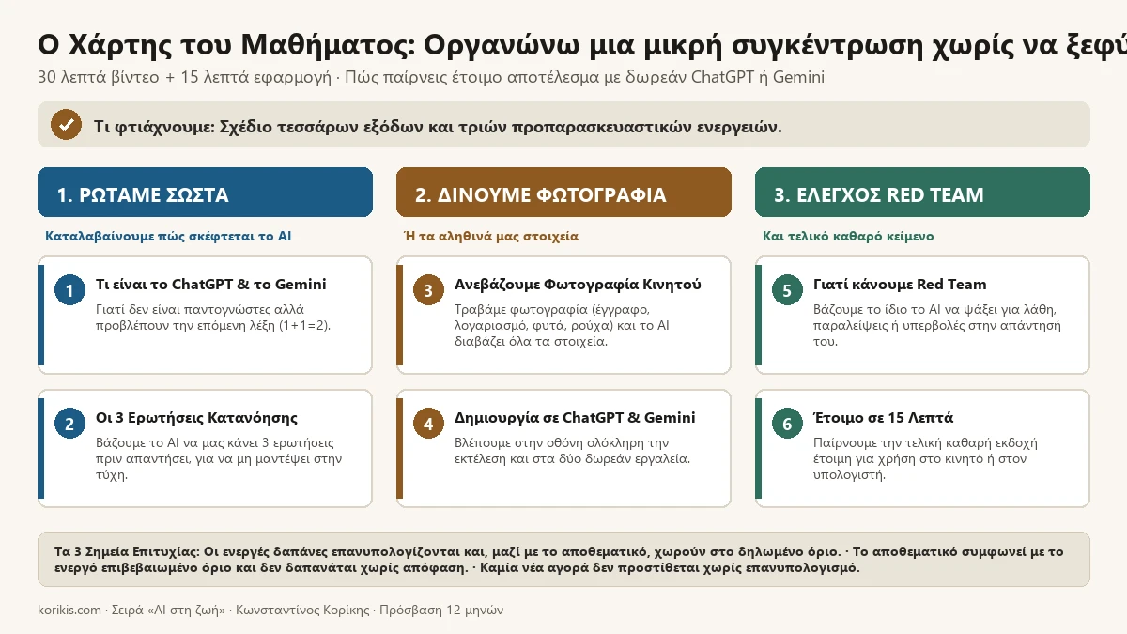
Task: Click description starting "Βάζουμε το ίδιο το AI"
Action: pos(937,325)
